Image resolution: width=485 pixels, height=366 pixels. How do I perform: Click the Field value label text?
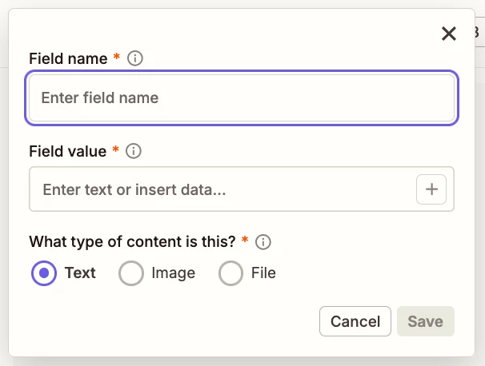tap(67, 151)
